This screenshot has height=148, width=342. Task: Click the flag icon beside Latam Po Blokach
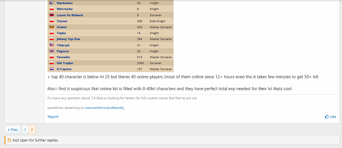point(52,15)
